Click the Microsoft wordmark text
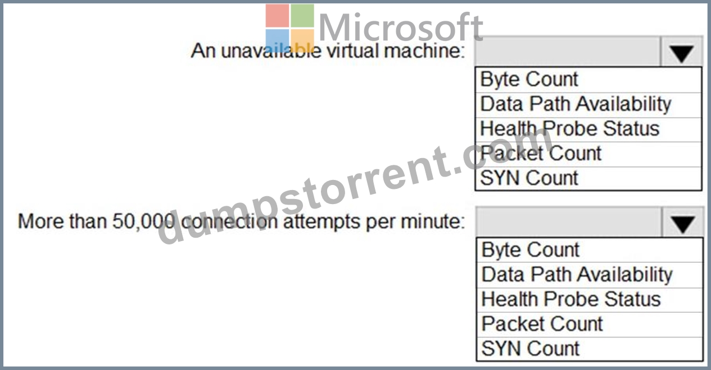 pos(401,27)
